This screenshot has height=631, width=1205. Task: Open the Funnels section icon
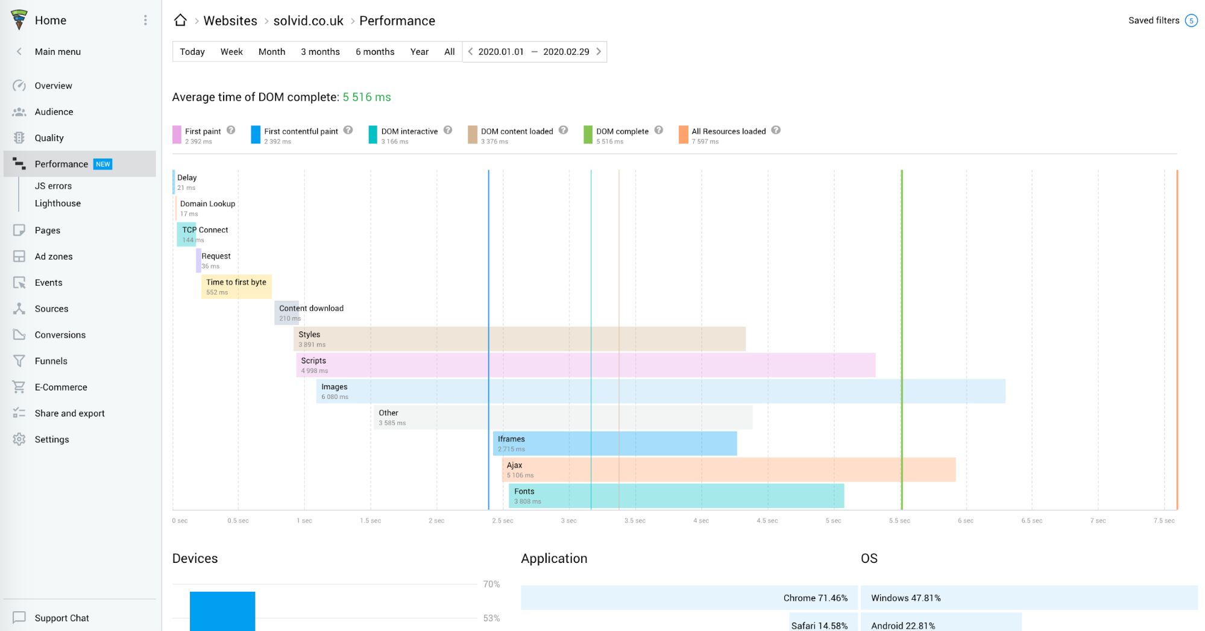click(x=19, y=361)
